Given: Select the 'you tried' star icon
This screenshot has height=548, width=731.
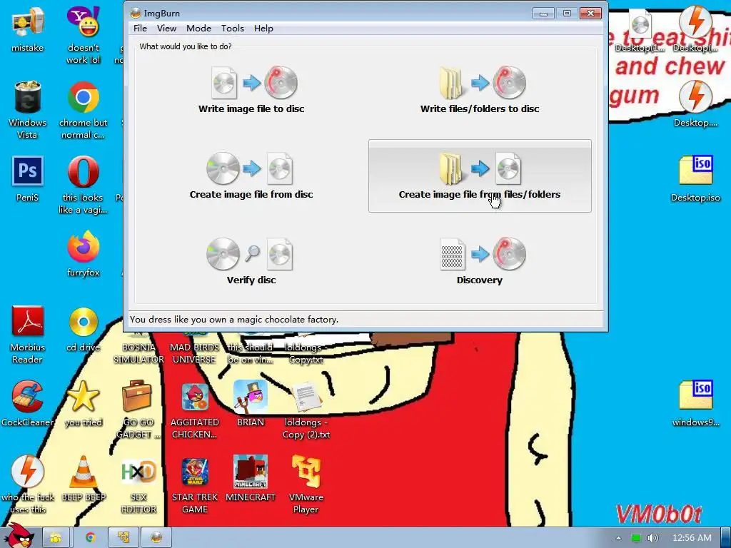Looking at the screenshot, I should click(x=83, y=404).
